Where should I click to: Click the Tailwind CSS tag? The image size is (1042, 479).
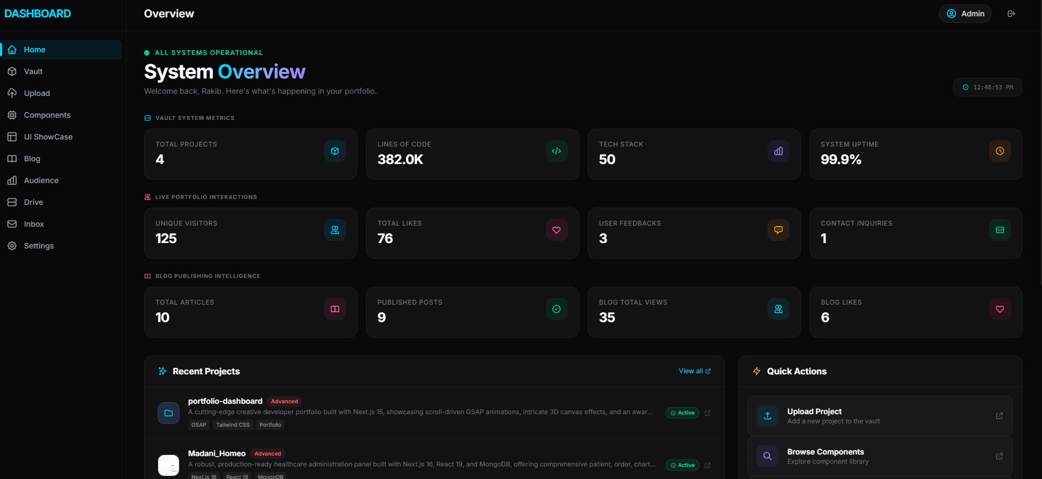click(x=233, y=425)
